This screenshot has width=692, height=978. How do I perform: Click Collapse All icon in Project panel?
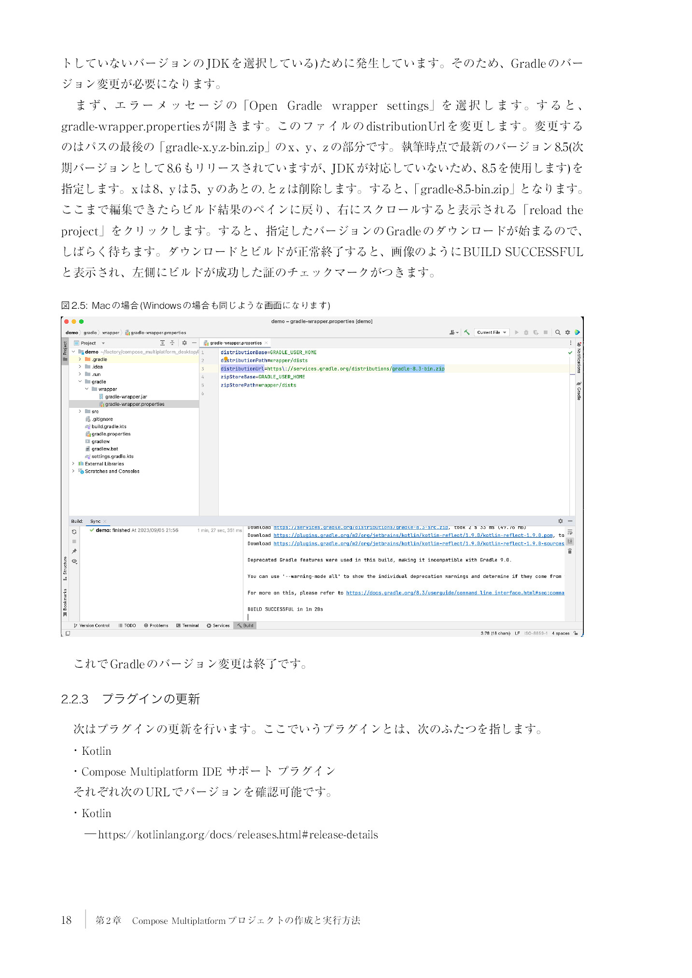[172, 343]
